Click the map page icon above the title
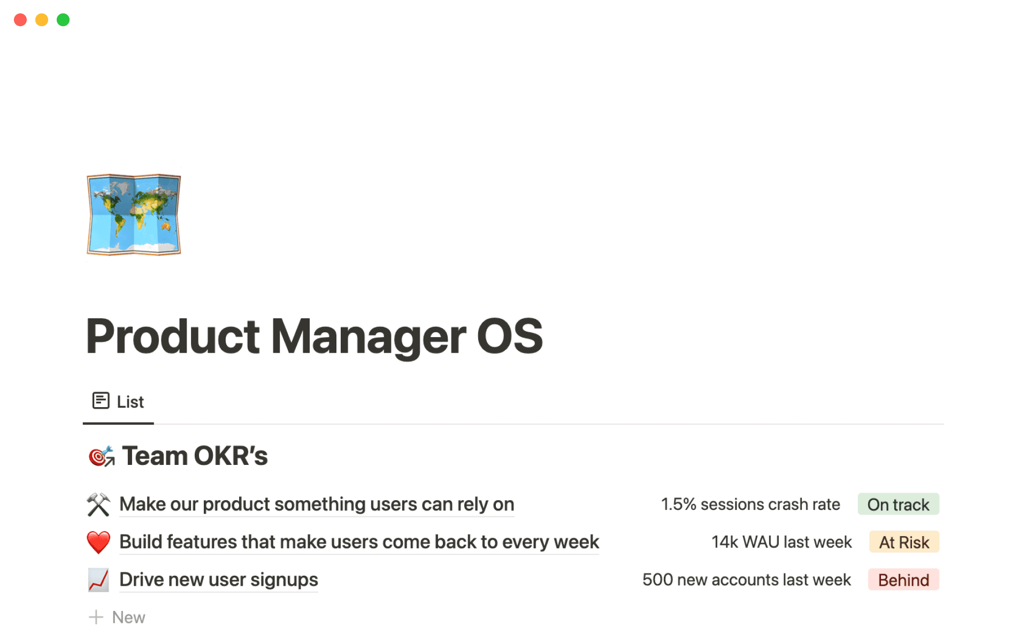 click(134, 214)
